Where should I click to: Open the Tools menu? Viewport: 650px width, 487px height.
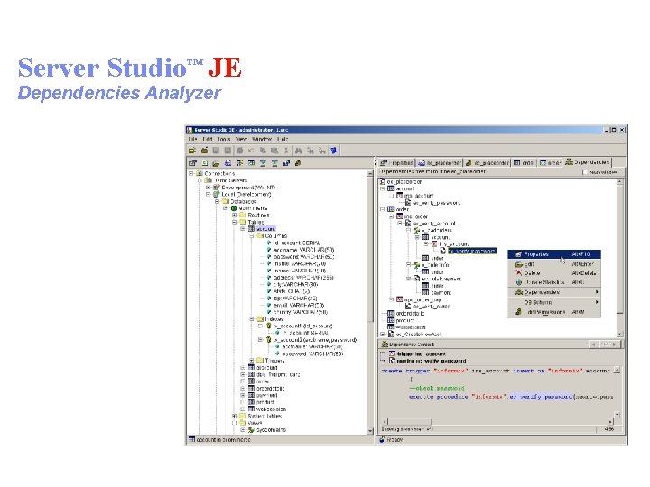coord(224,139)
